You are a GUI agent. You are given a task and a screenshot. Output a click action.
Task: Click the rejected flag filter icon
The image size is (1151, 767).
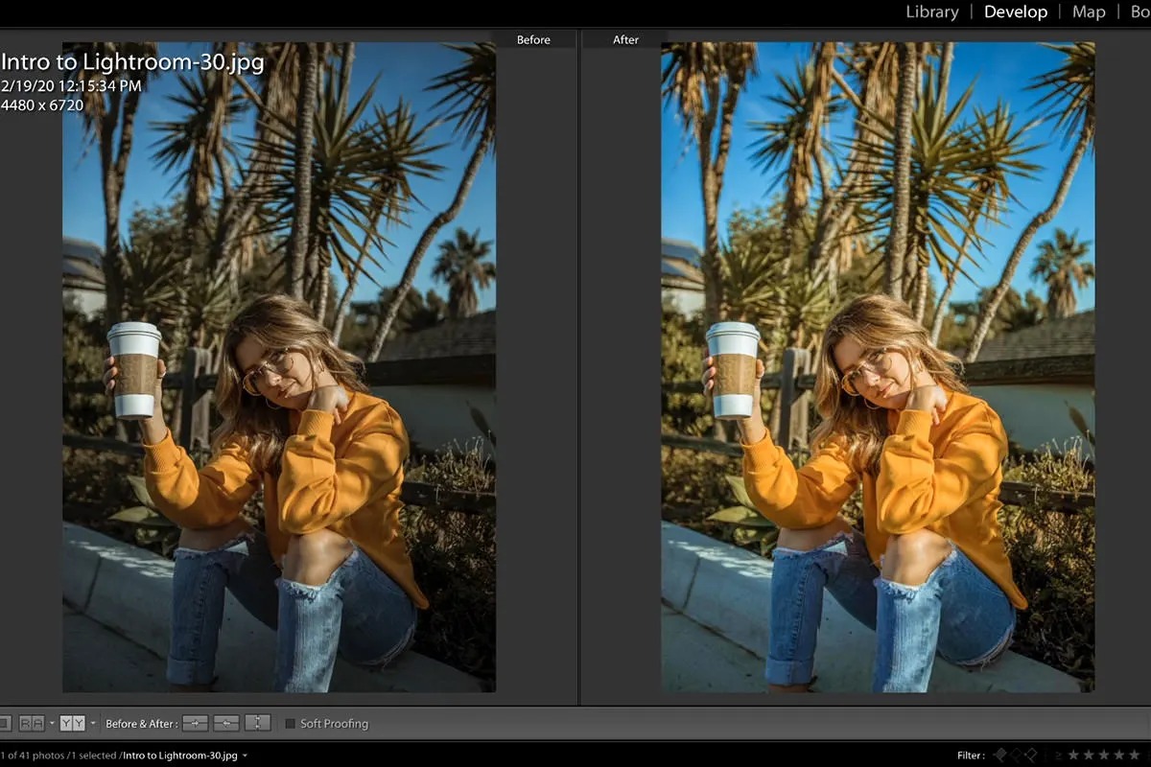(1033, 754)
